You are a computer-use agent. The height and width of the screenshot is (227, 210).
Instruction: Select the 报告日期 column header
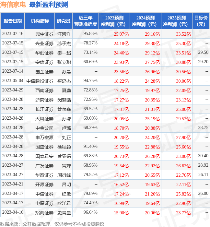click(13, 21)
